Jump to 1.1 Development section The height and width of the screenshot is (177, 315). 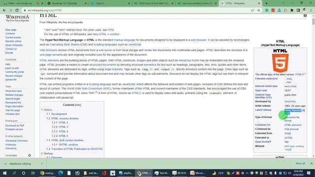[x=59, y=114]
